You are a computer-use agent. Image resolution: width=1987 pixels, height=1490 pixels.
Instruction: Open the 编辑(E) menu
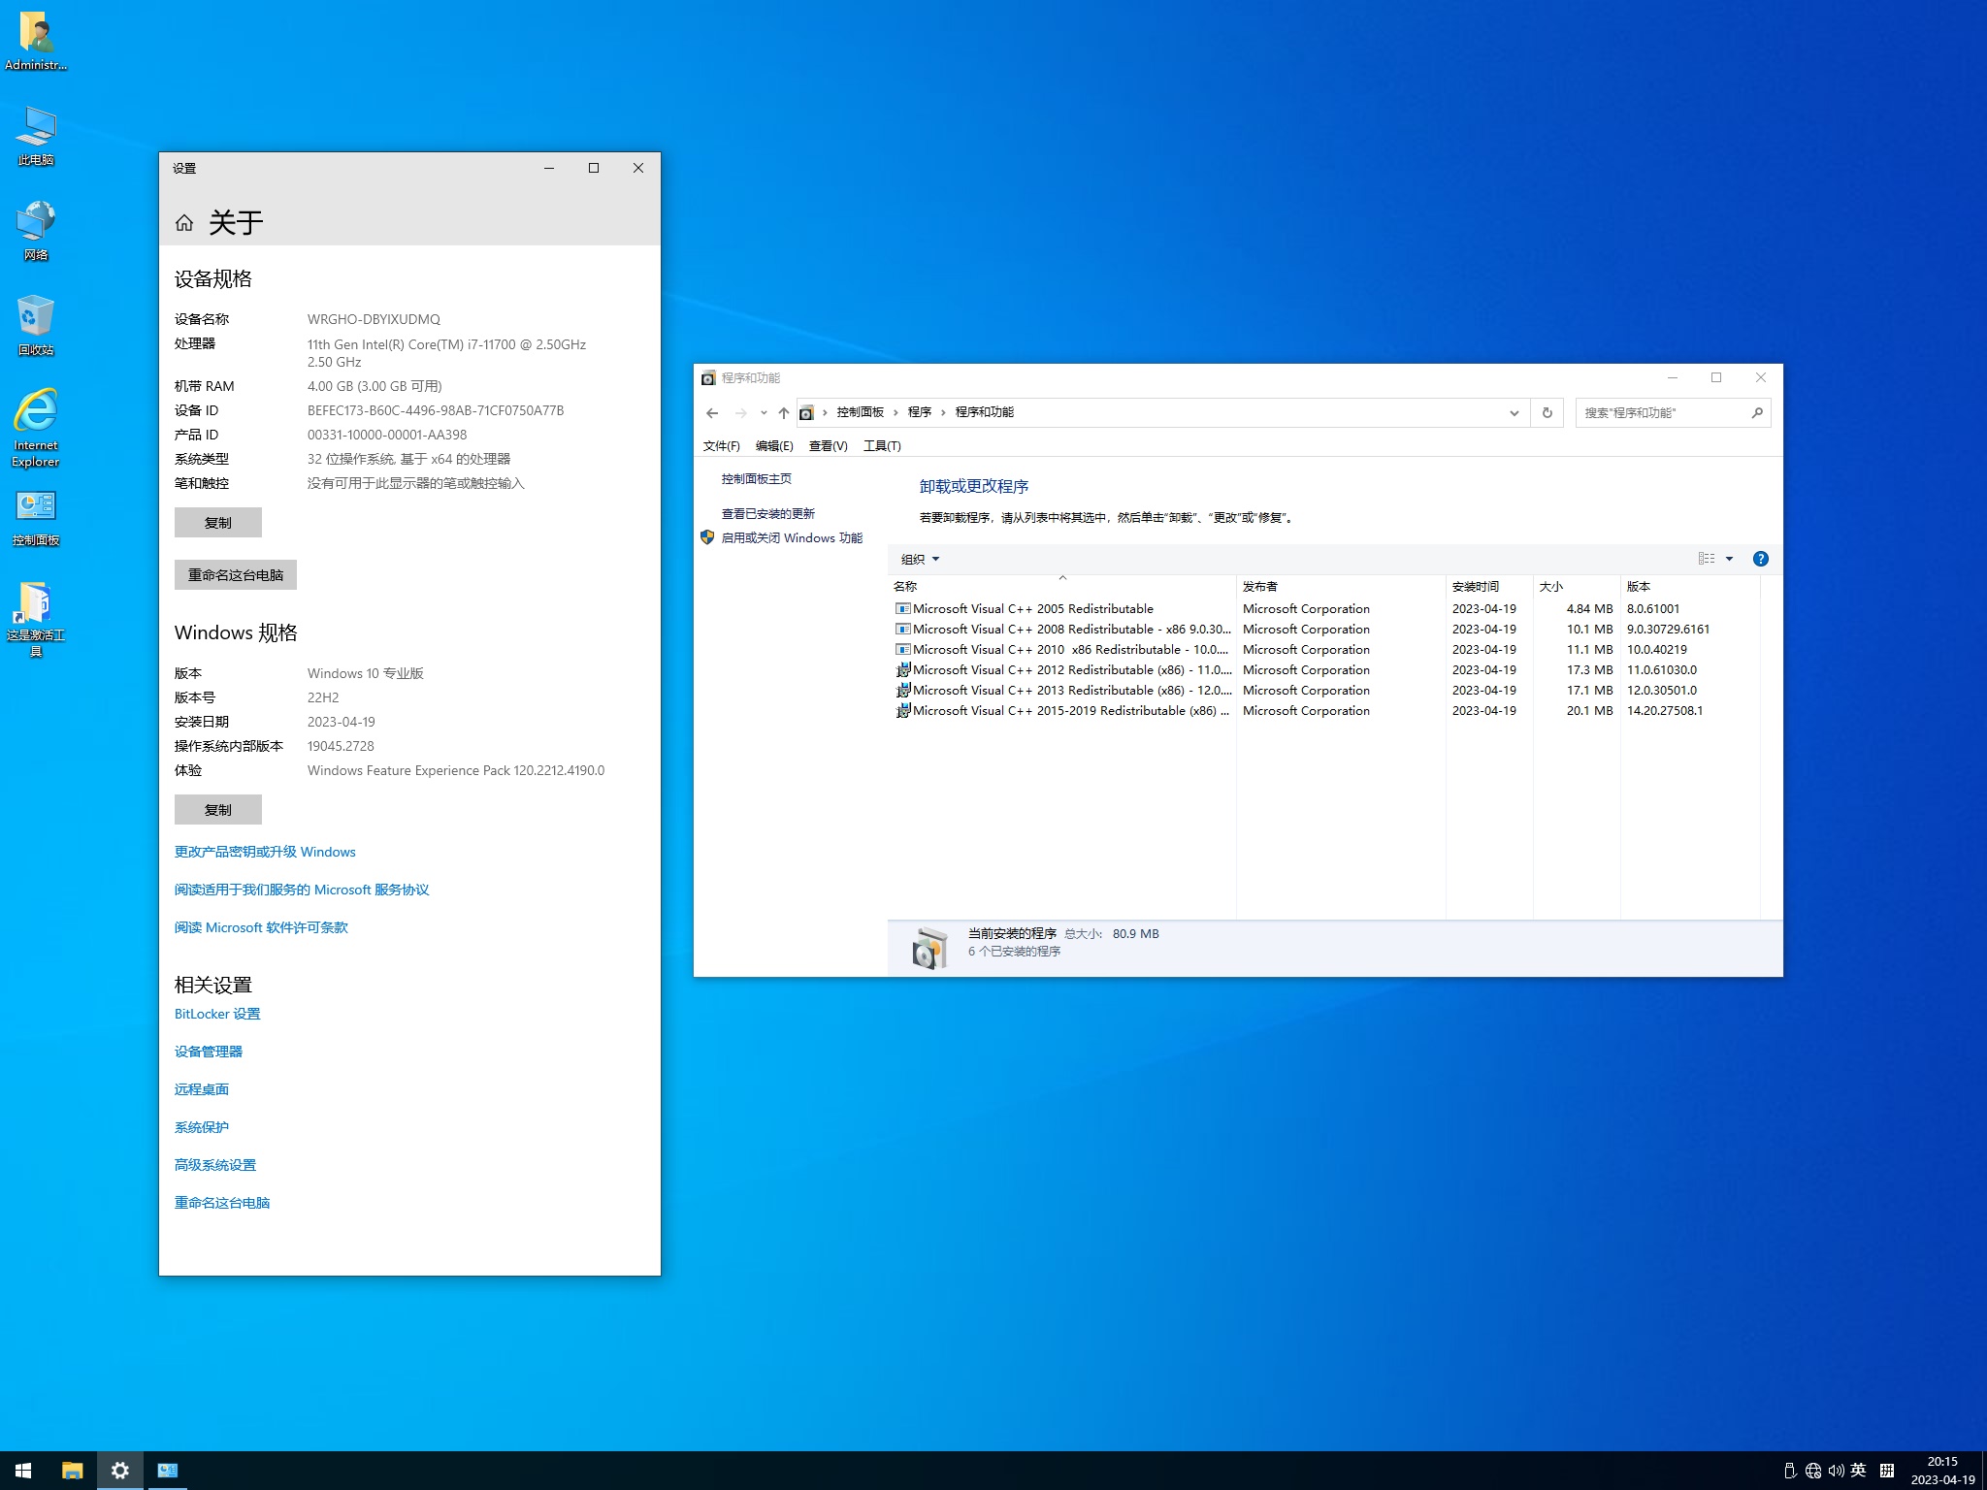(x=774, y=446)
